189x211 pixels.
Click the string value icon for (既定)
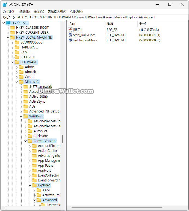70,30
